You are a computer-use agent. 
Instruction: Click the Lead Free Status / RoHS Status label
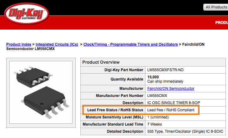coord(115,110)
